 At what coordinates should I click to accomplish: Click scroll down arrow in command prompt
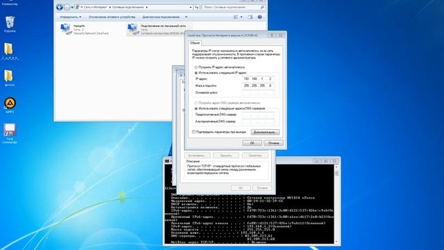coord(336,242)
